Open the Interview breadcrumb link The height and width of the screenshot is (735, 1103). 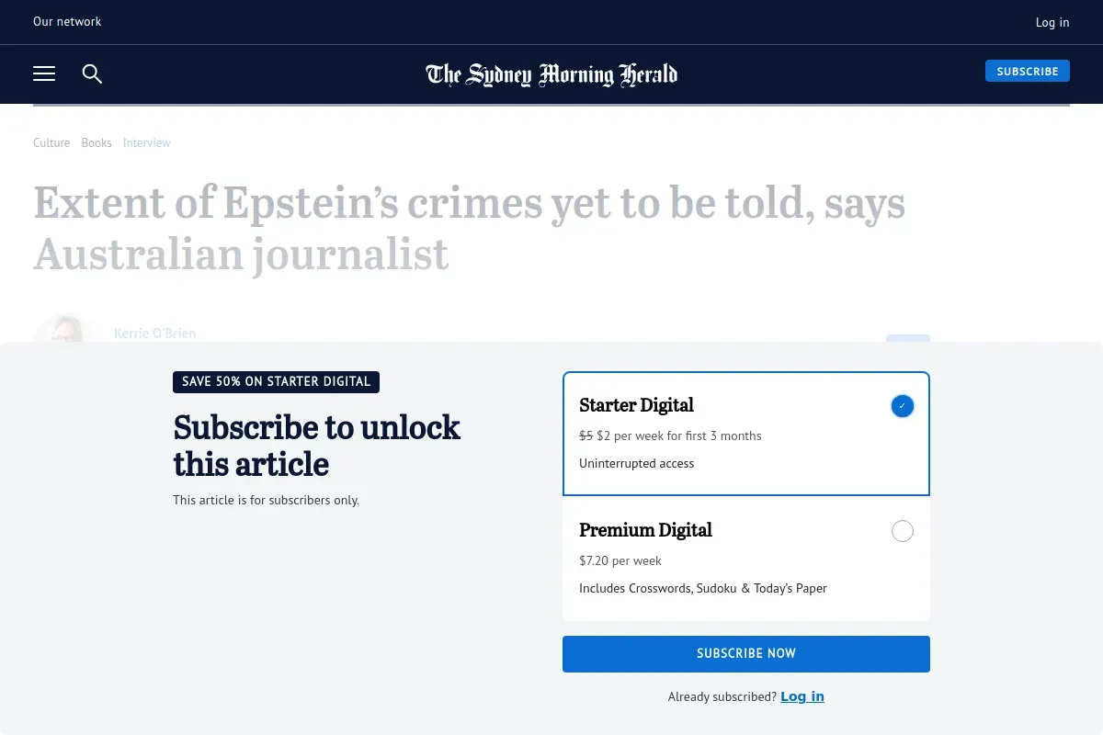pos(147,142)
